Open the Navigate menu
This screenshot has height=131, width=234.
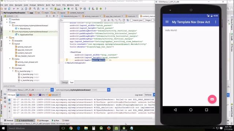click(x=19, y=5)
